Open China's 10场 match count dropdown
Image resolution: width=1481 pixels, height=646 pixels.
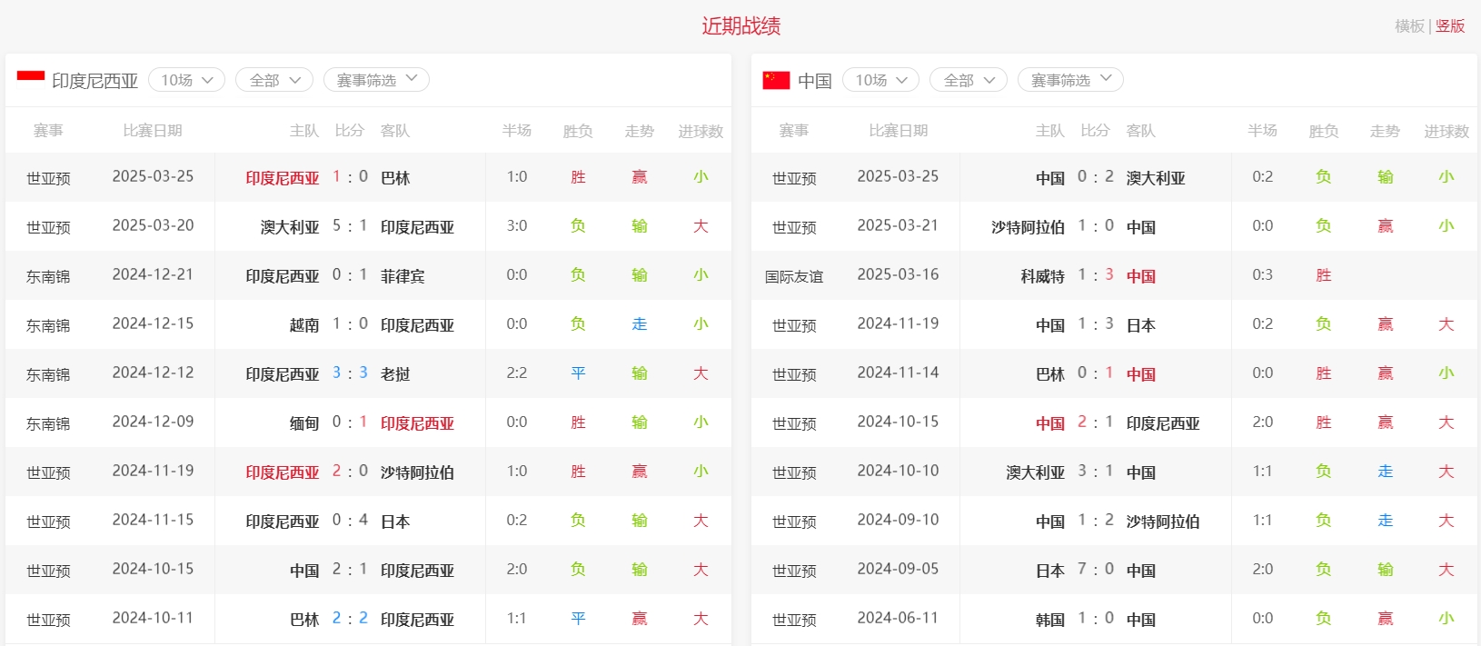tap(880, 80)
